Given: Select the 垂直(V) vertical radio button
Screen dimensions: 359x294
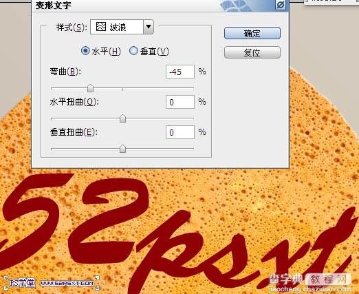Looking at the screenshot, I should coord(133,51).
